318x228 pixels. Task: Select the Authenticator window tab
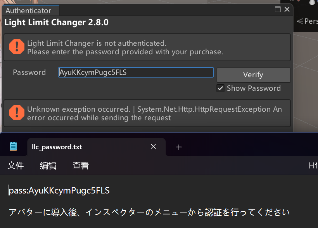(31, 11)
